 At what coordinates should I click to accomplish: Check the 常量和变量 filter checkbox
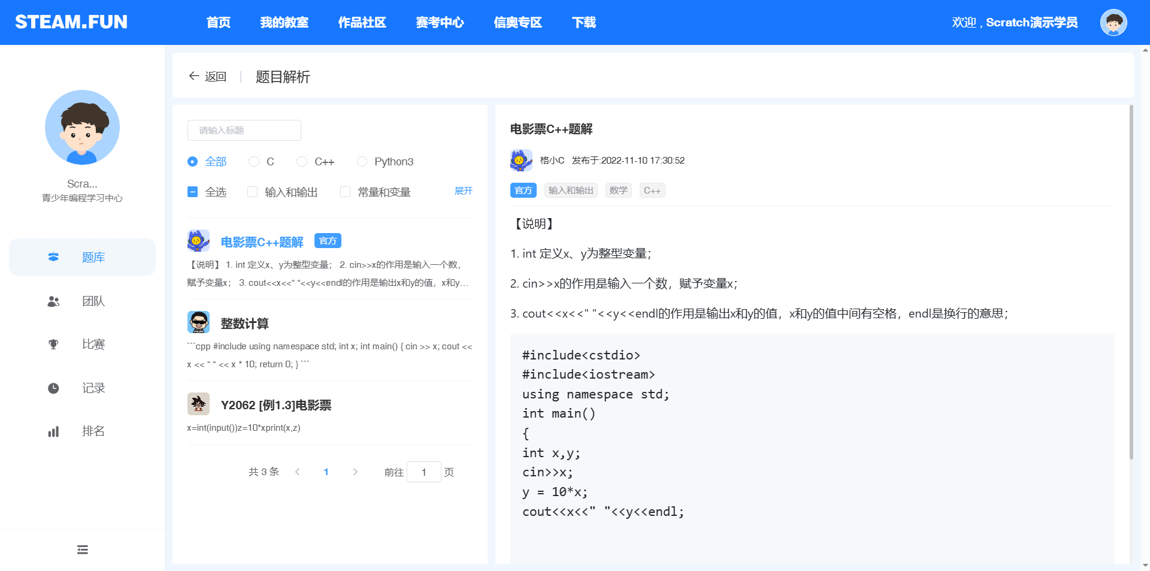point(345,192)
